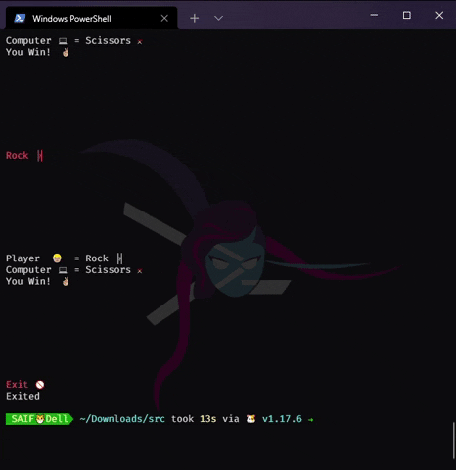Open the new-tab profile dropdown
The width and height of the screenshot is (456, 470).
[218, 18]
